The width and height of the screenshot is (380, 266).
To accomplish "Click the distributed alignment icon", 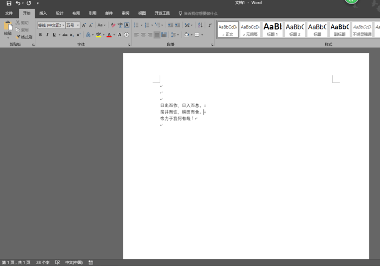I will point(164,35).
